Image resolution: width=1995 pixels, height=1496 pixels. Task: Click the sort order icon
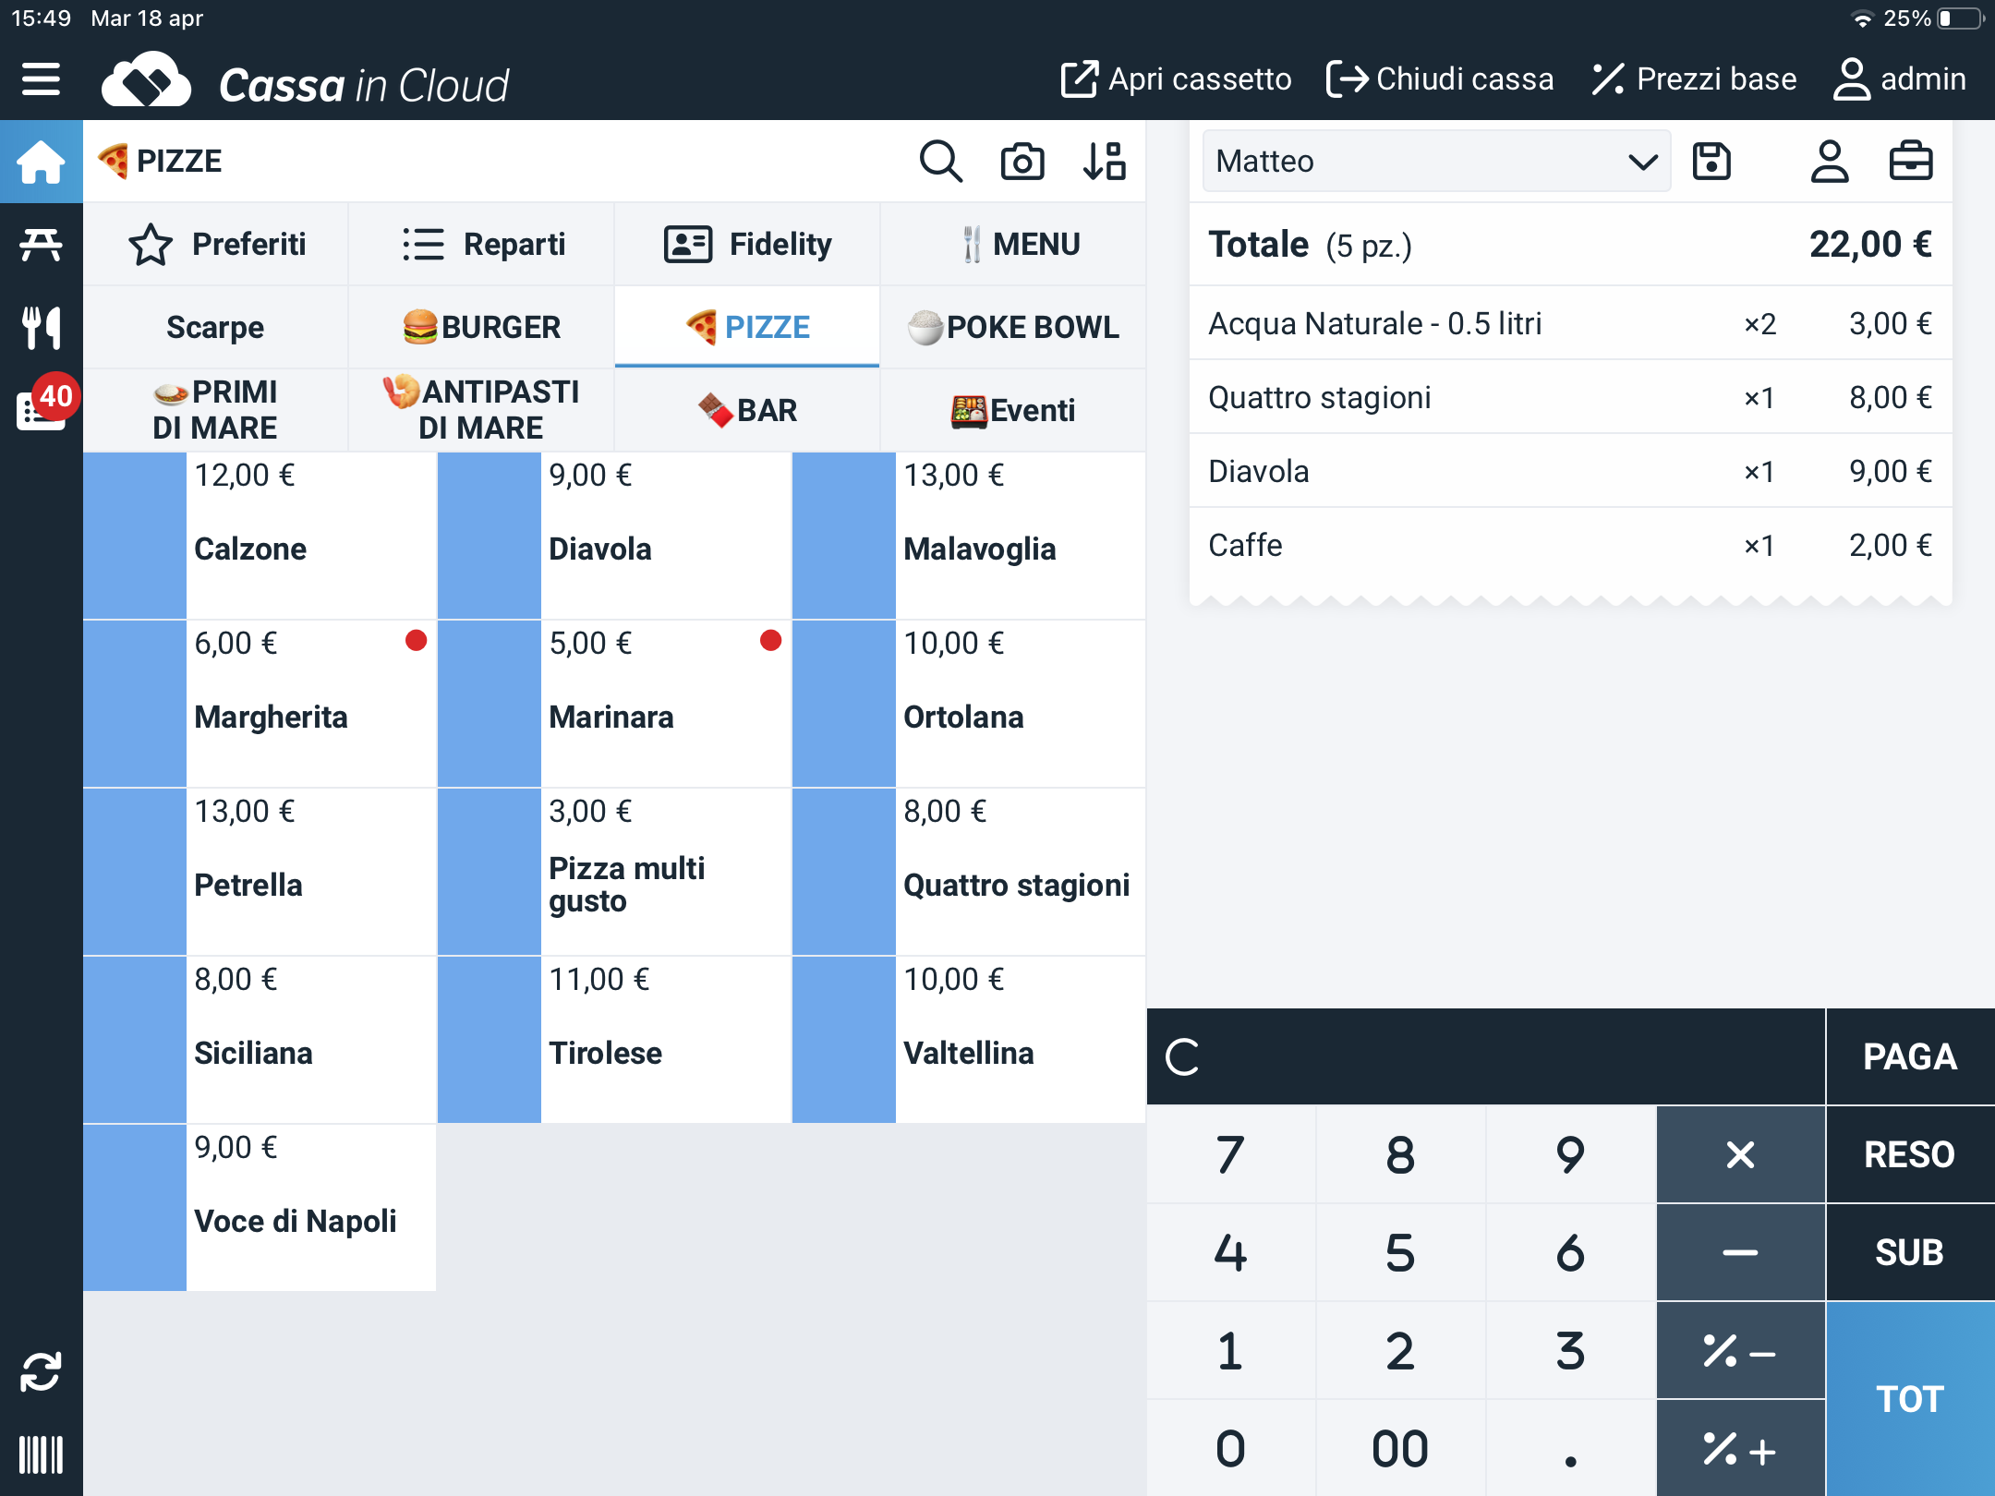[x=1104, y=162]
